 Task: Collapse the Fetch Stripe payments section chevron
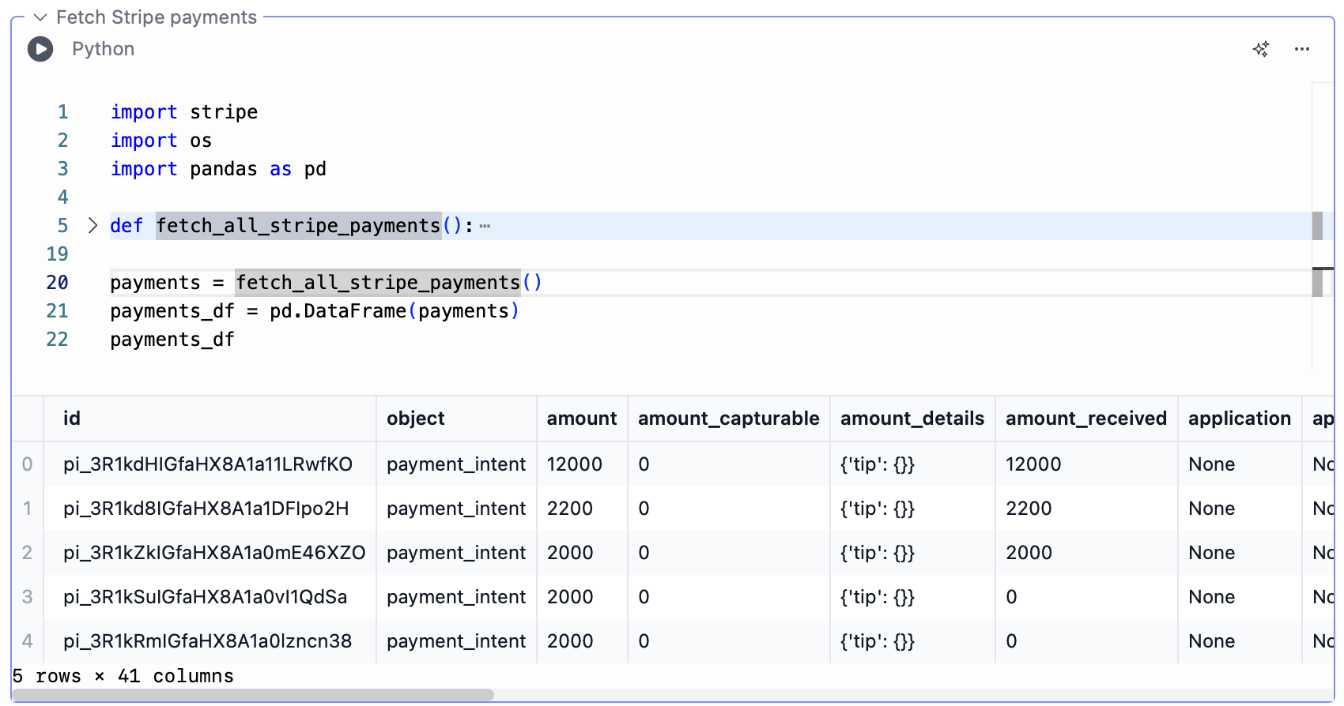tap(40, 17)
